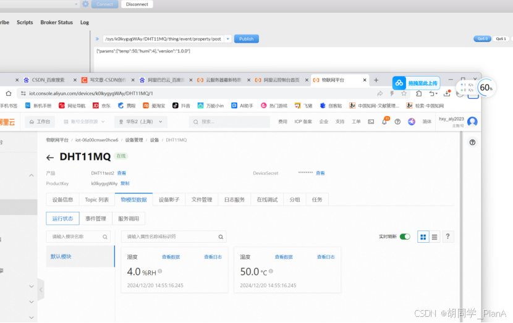The height and width of the screenshot is (323, 513).
Task: Open the 账号全部资源 dropdown
Action: 84,122
